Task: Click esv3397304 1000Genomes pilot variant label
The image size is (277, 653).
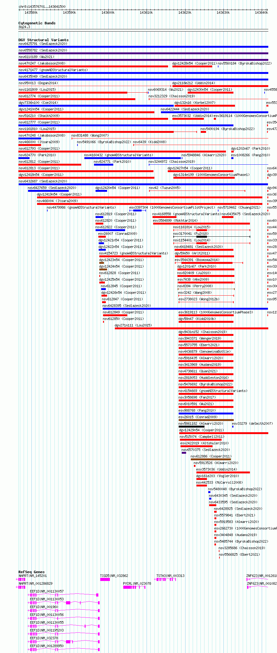Action: (x=172, y=207)
